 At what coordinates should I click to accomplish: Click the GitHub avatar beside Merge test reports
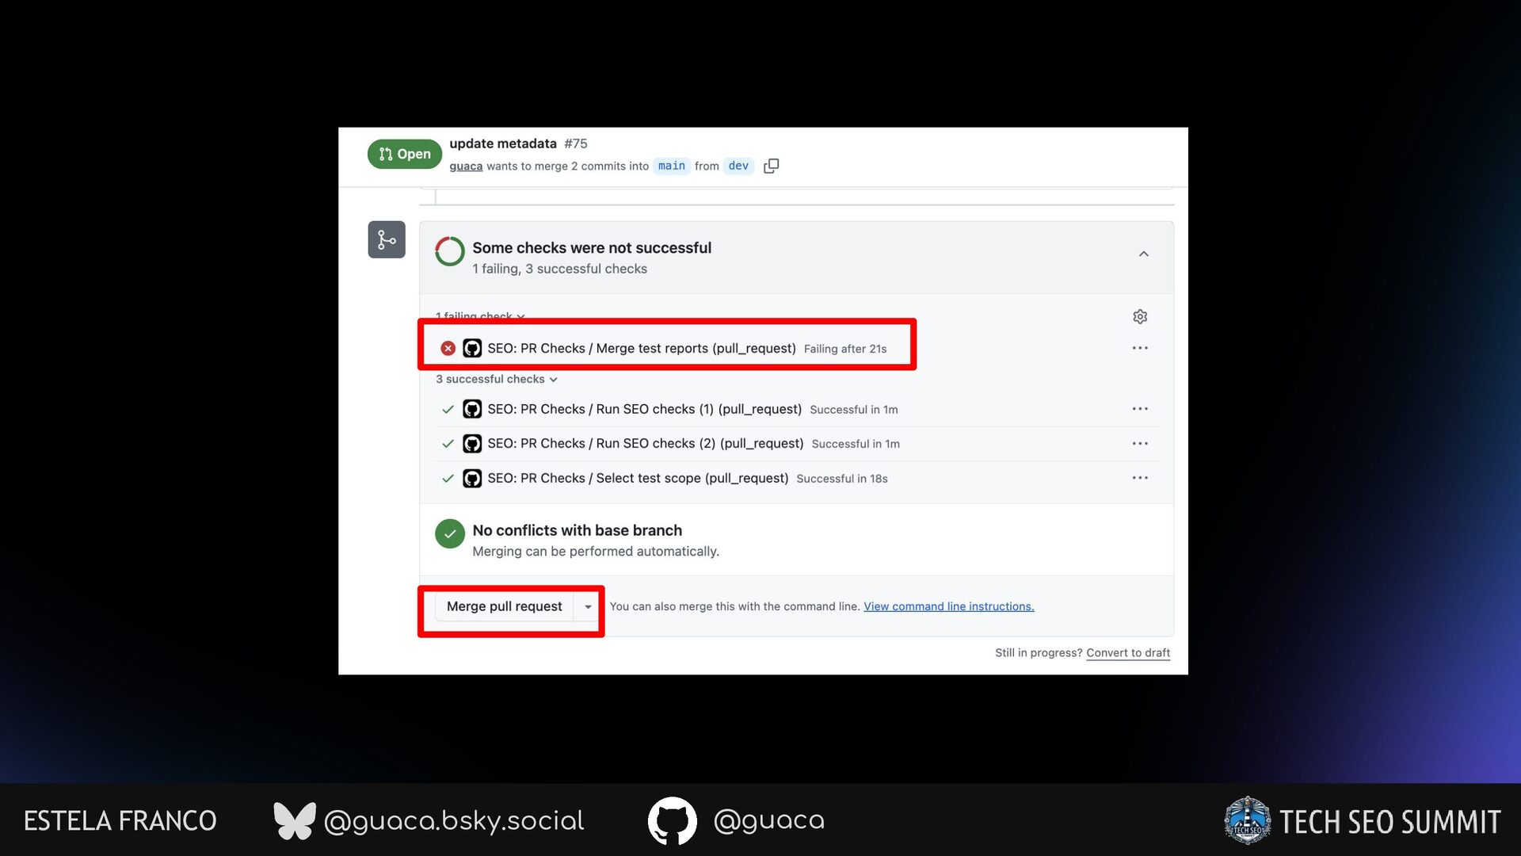472,348
